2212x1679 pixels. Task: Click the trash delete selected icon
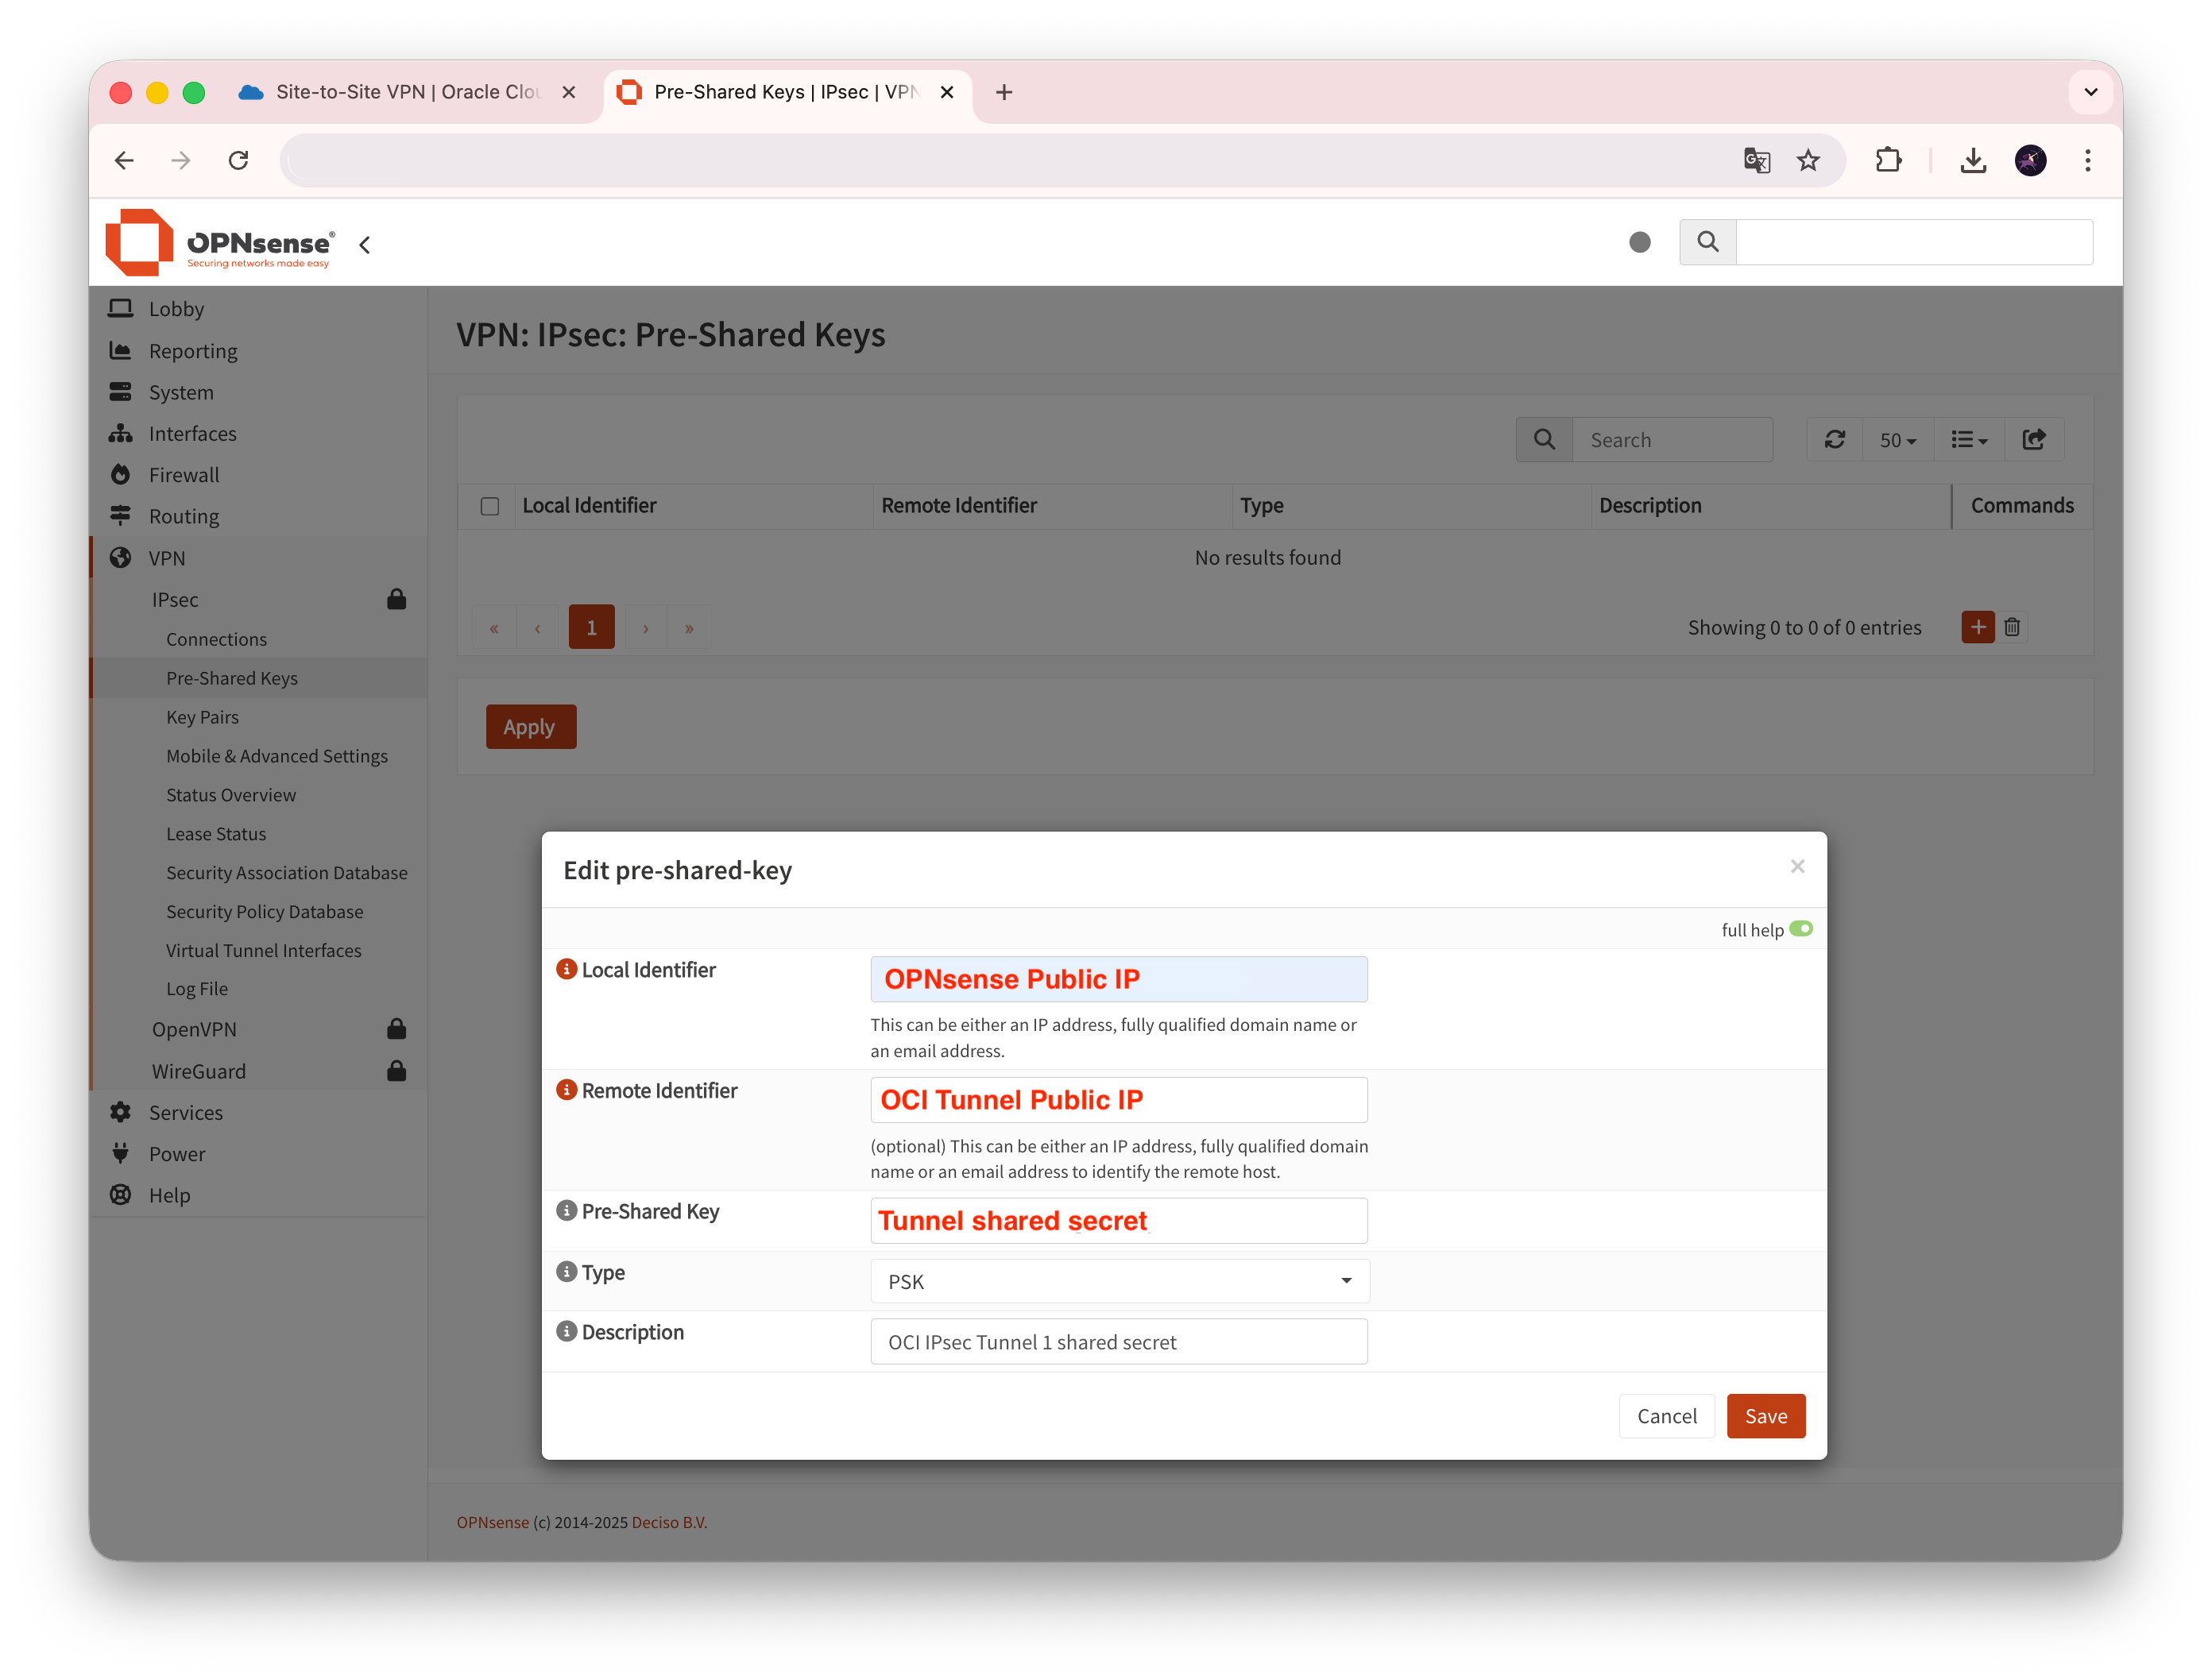pyautogui.click(x=2012, y=627)
